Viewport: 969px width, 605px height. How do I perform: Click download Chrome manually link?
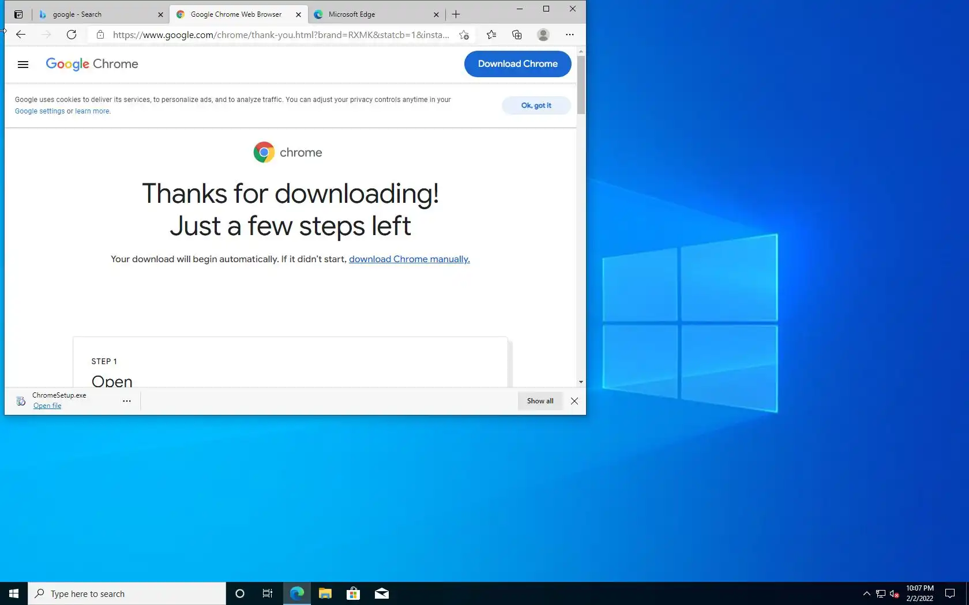click(410, 259)
